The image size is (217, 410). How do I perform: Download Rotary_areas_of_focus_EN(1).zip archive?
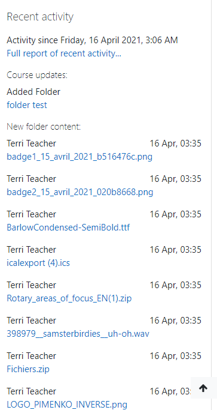click(x=69, y=298)
